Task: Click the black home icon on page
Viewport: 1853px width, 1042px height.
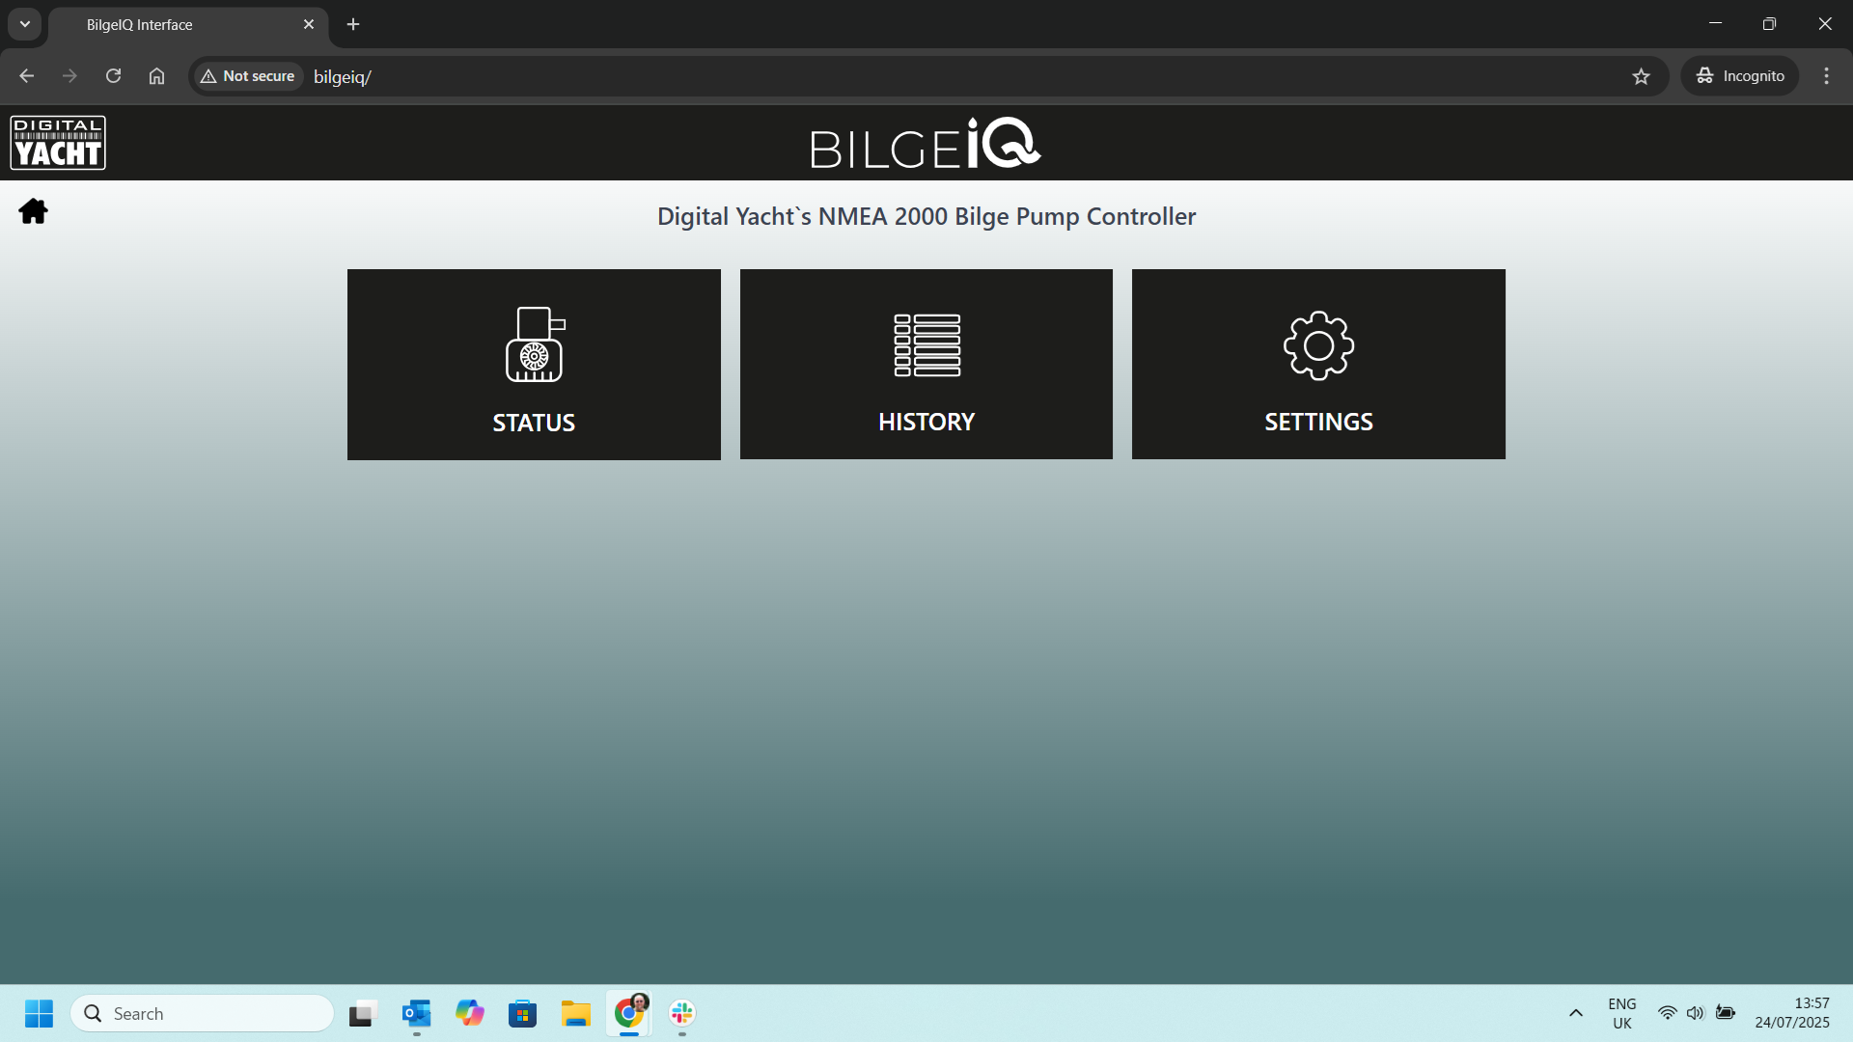Action: coord(33,211)
